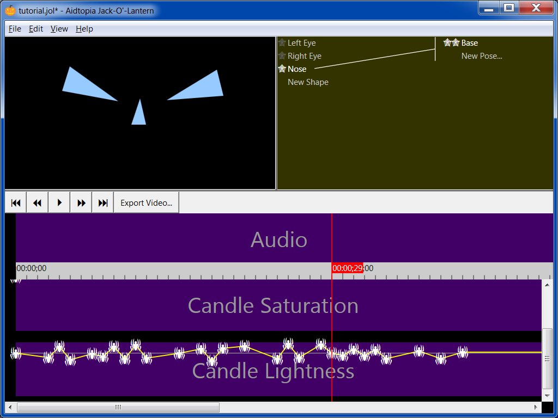This screenshot has width=558, height=418.
Task: Click the fast-forward playback button
Action: click(x=81, y=202)
